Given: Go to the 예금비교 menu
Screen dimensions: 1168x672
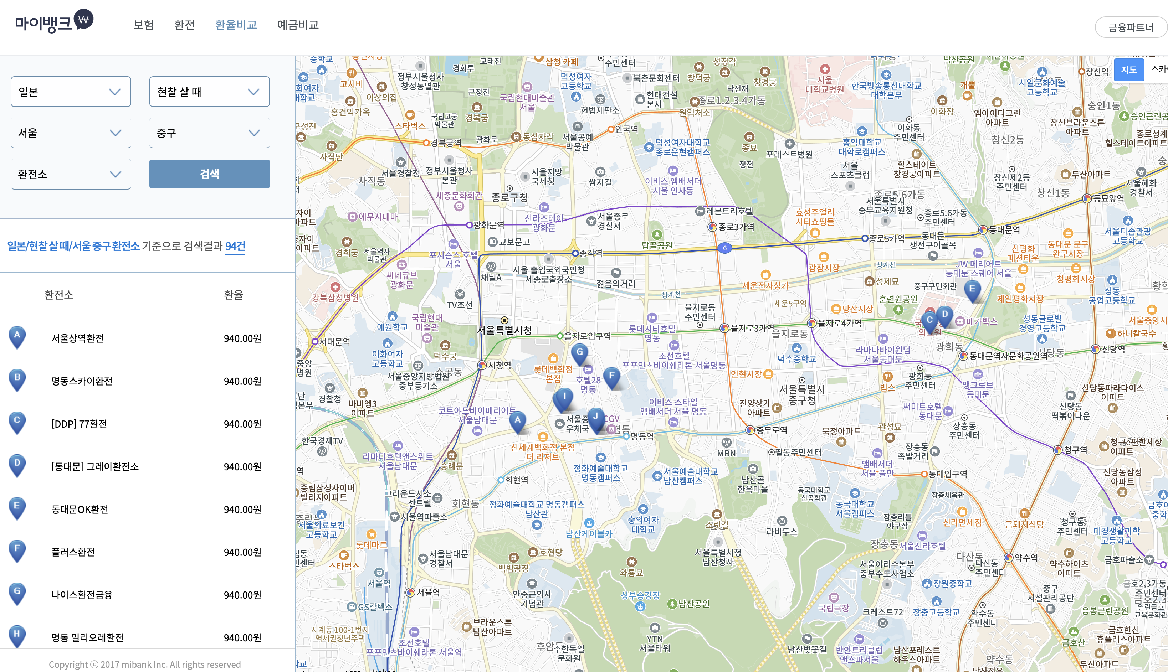Looking at the screenshot, I should tap(297, 25).
